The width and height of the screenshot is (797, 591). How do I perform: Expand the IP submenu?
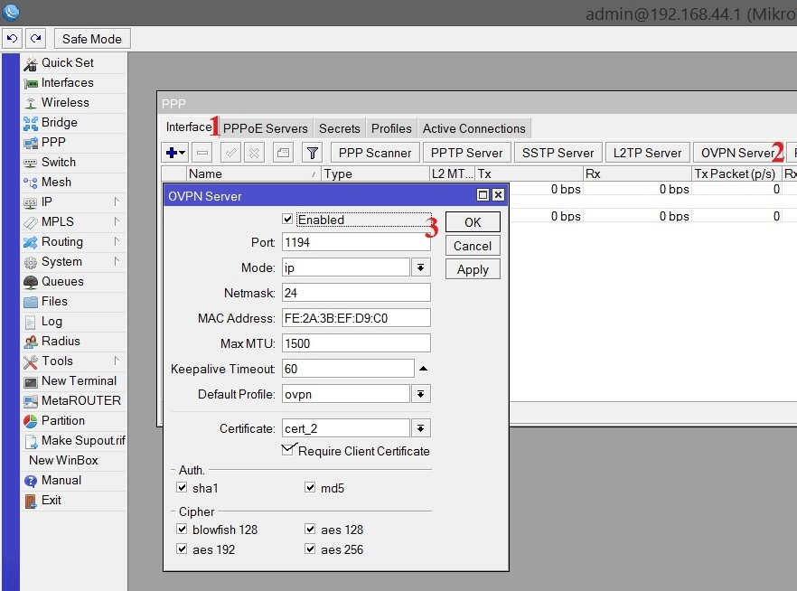117,202
